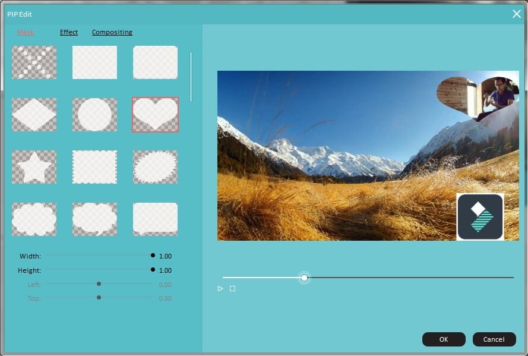Image resolution: width=528 pixels, height=356 pixels.
Task: Cancel the PIP Edit dialog
Action: pyautogui.click(x=494, y=339)
